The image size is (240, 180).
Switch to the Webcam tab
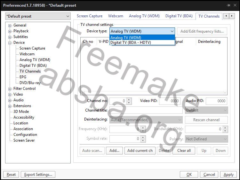116,16
